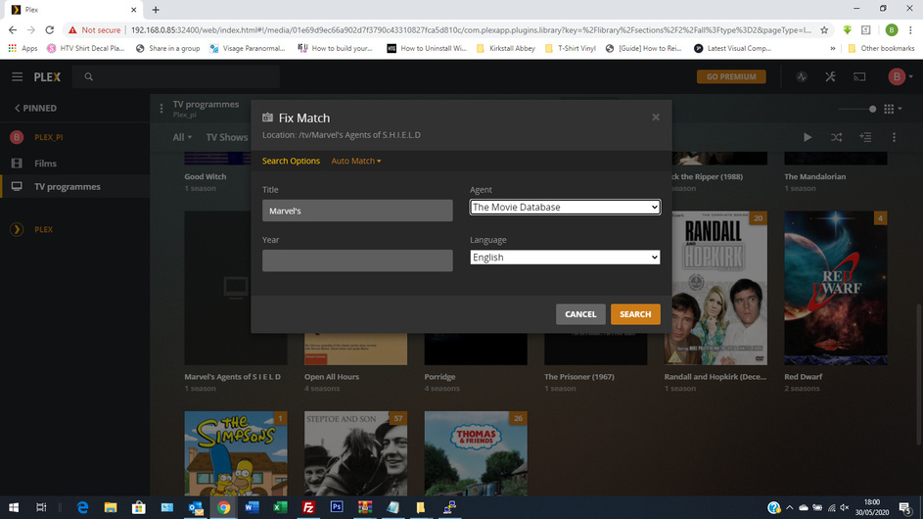This screenshot has height=519, width=923.
Task: Select the Search Options tab
Action: pos(291,161)
